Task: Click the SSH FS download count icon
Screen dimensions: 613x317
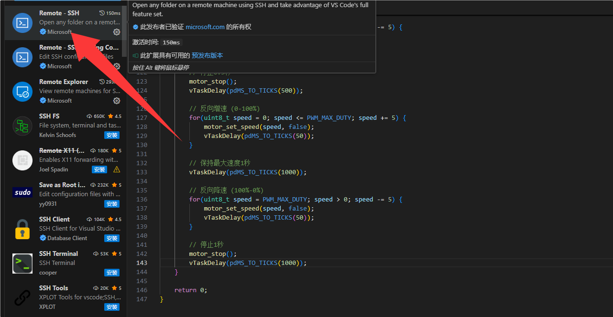Action: pos(89,116)
